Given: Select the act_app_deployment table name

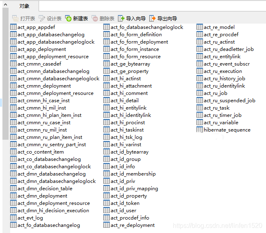Looking at the screenshot, I should point(42,49).
